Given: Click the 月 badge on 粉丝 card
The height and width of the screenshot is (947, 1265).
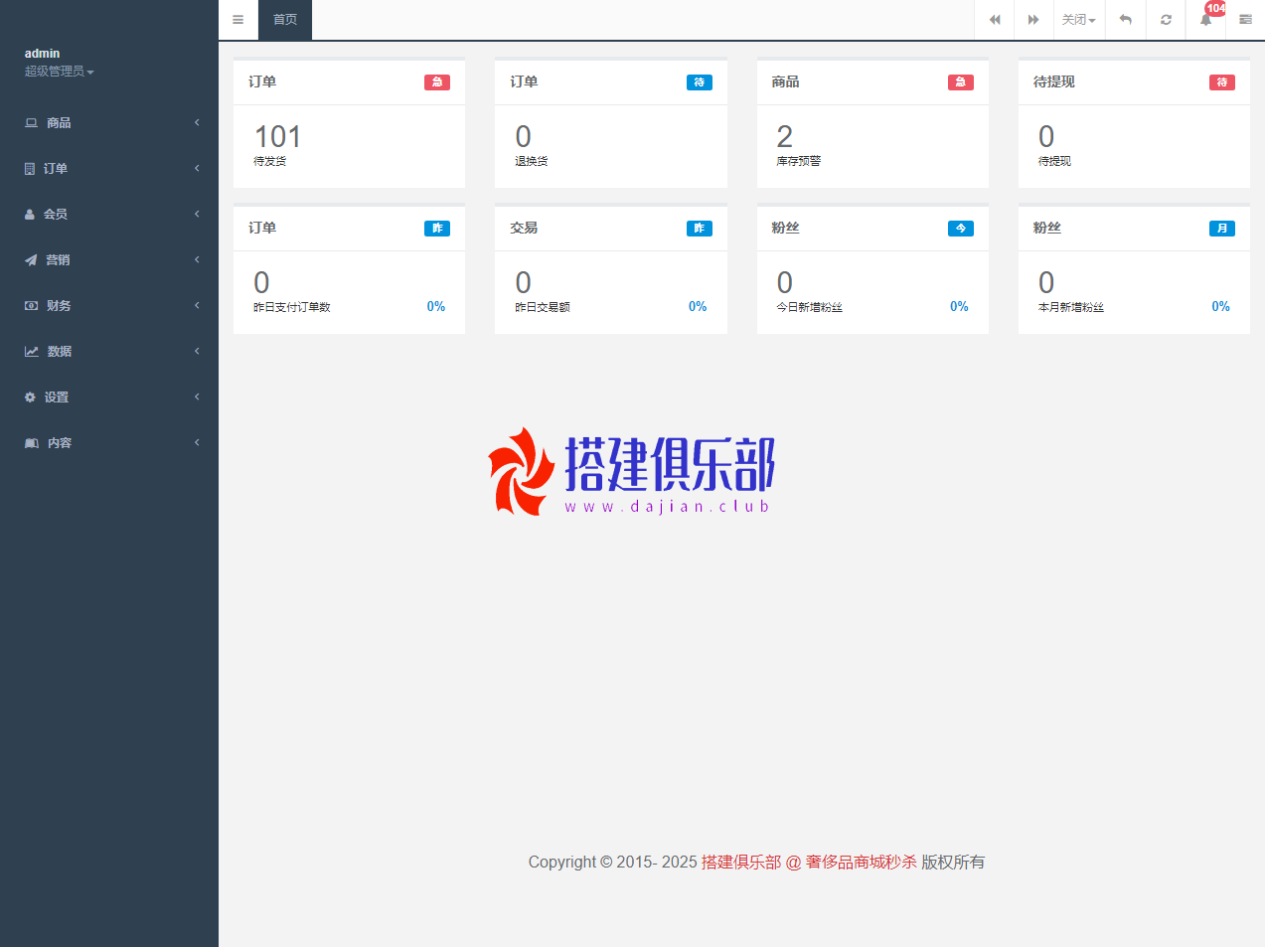Looking at the screenshot, I should click(1222, 229).
